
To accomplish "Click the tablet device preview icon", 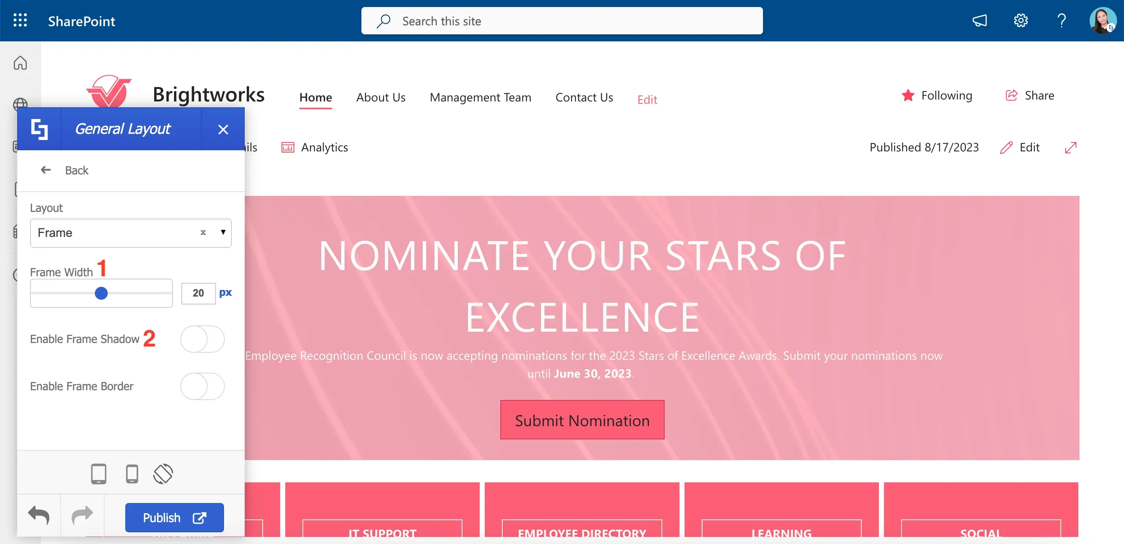I will pos(99,474).
